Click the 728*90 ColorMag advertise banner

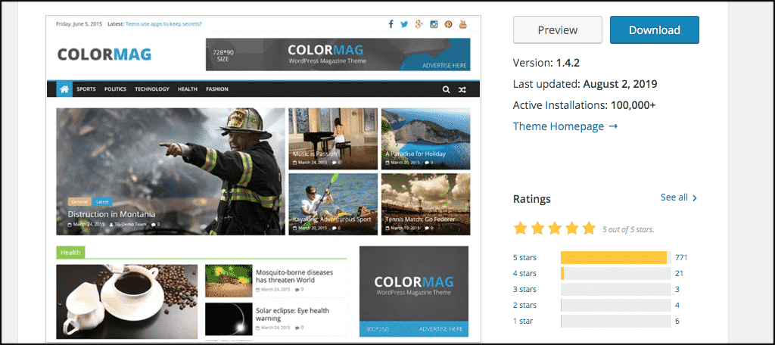point(338,54)
